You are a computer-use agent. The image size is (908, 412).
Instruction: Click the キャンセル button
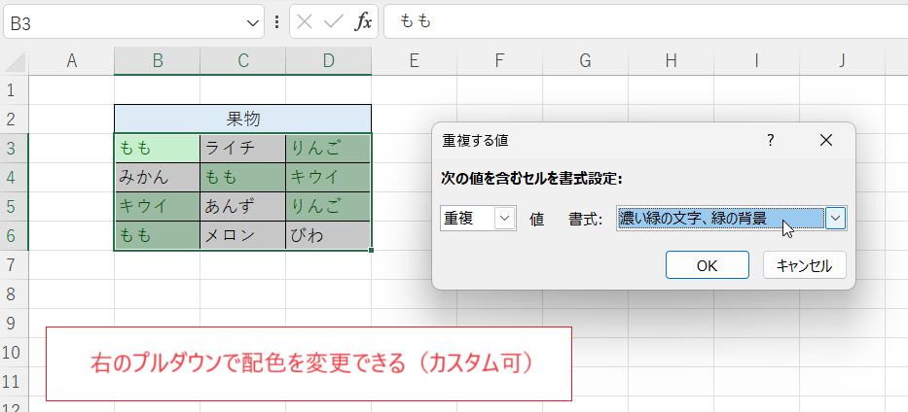tap(804, 265)
